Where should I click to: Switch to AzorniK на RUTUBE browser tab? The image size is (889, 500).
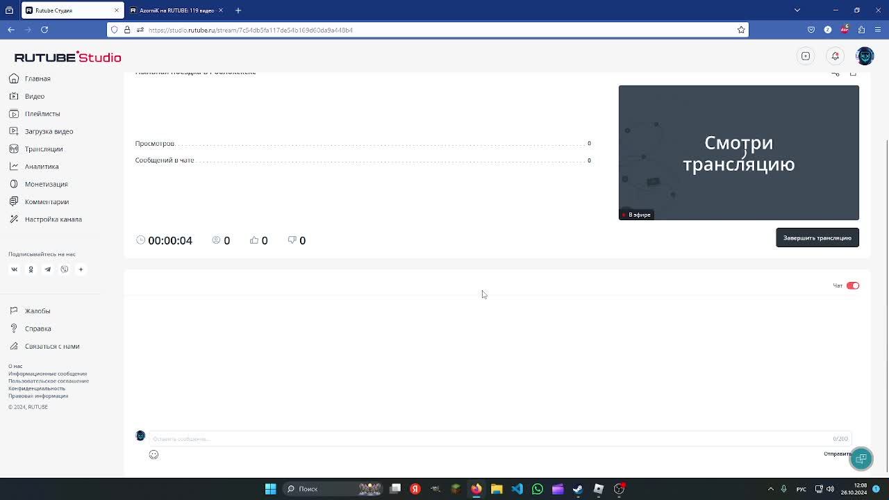pyautogui.click(x=177, y=10)
